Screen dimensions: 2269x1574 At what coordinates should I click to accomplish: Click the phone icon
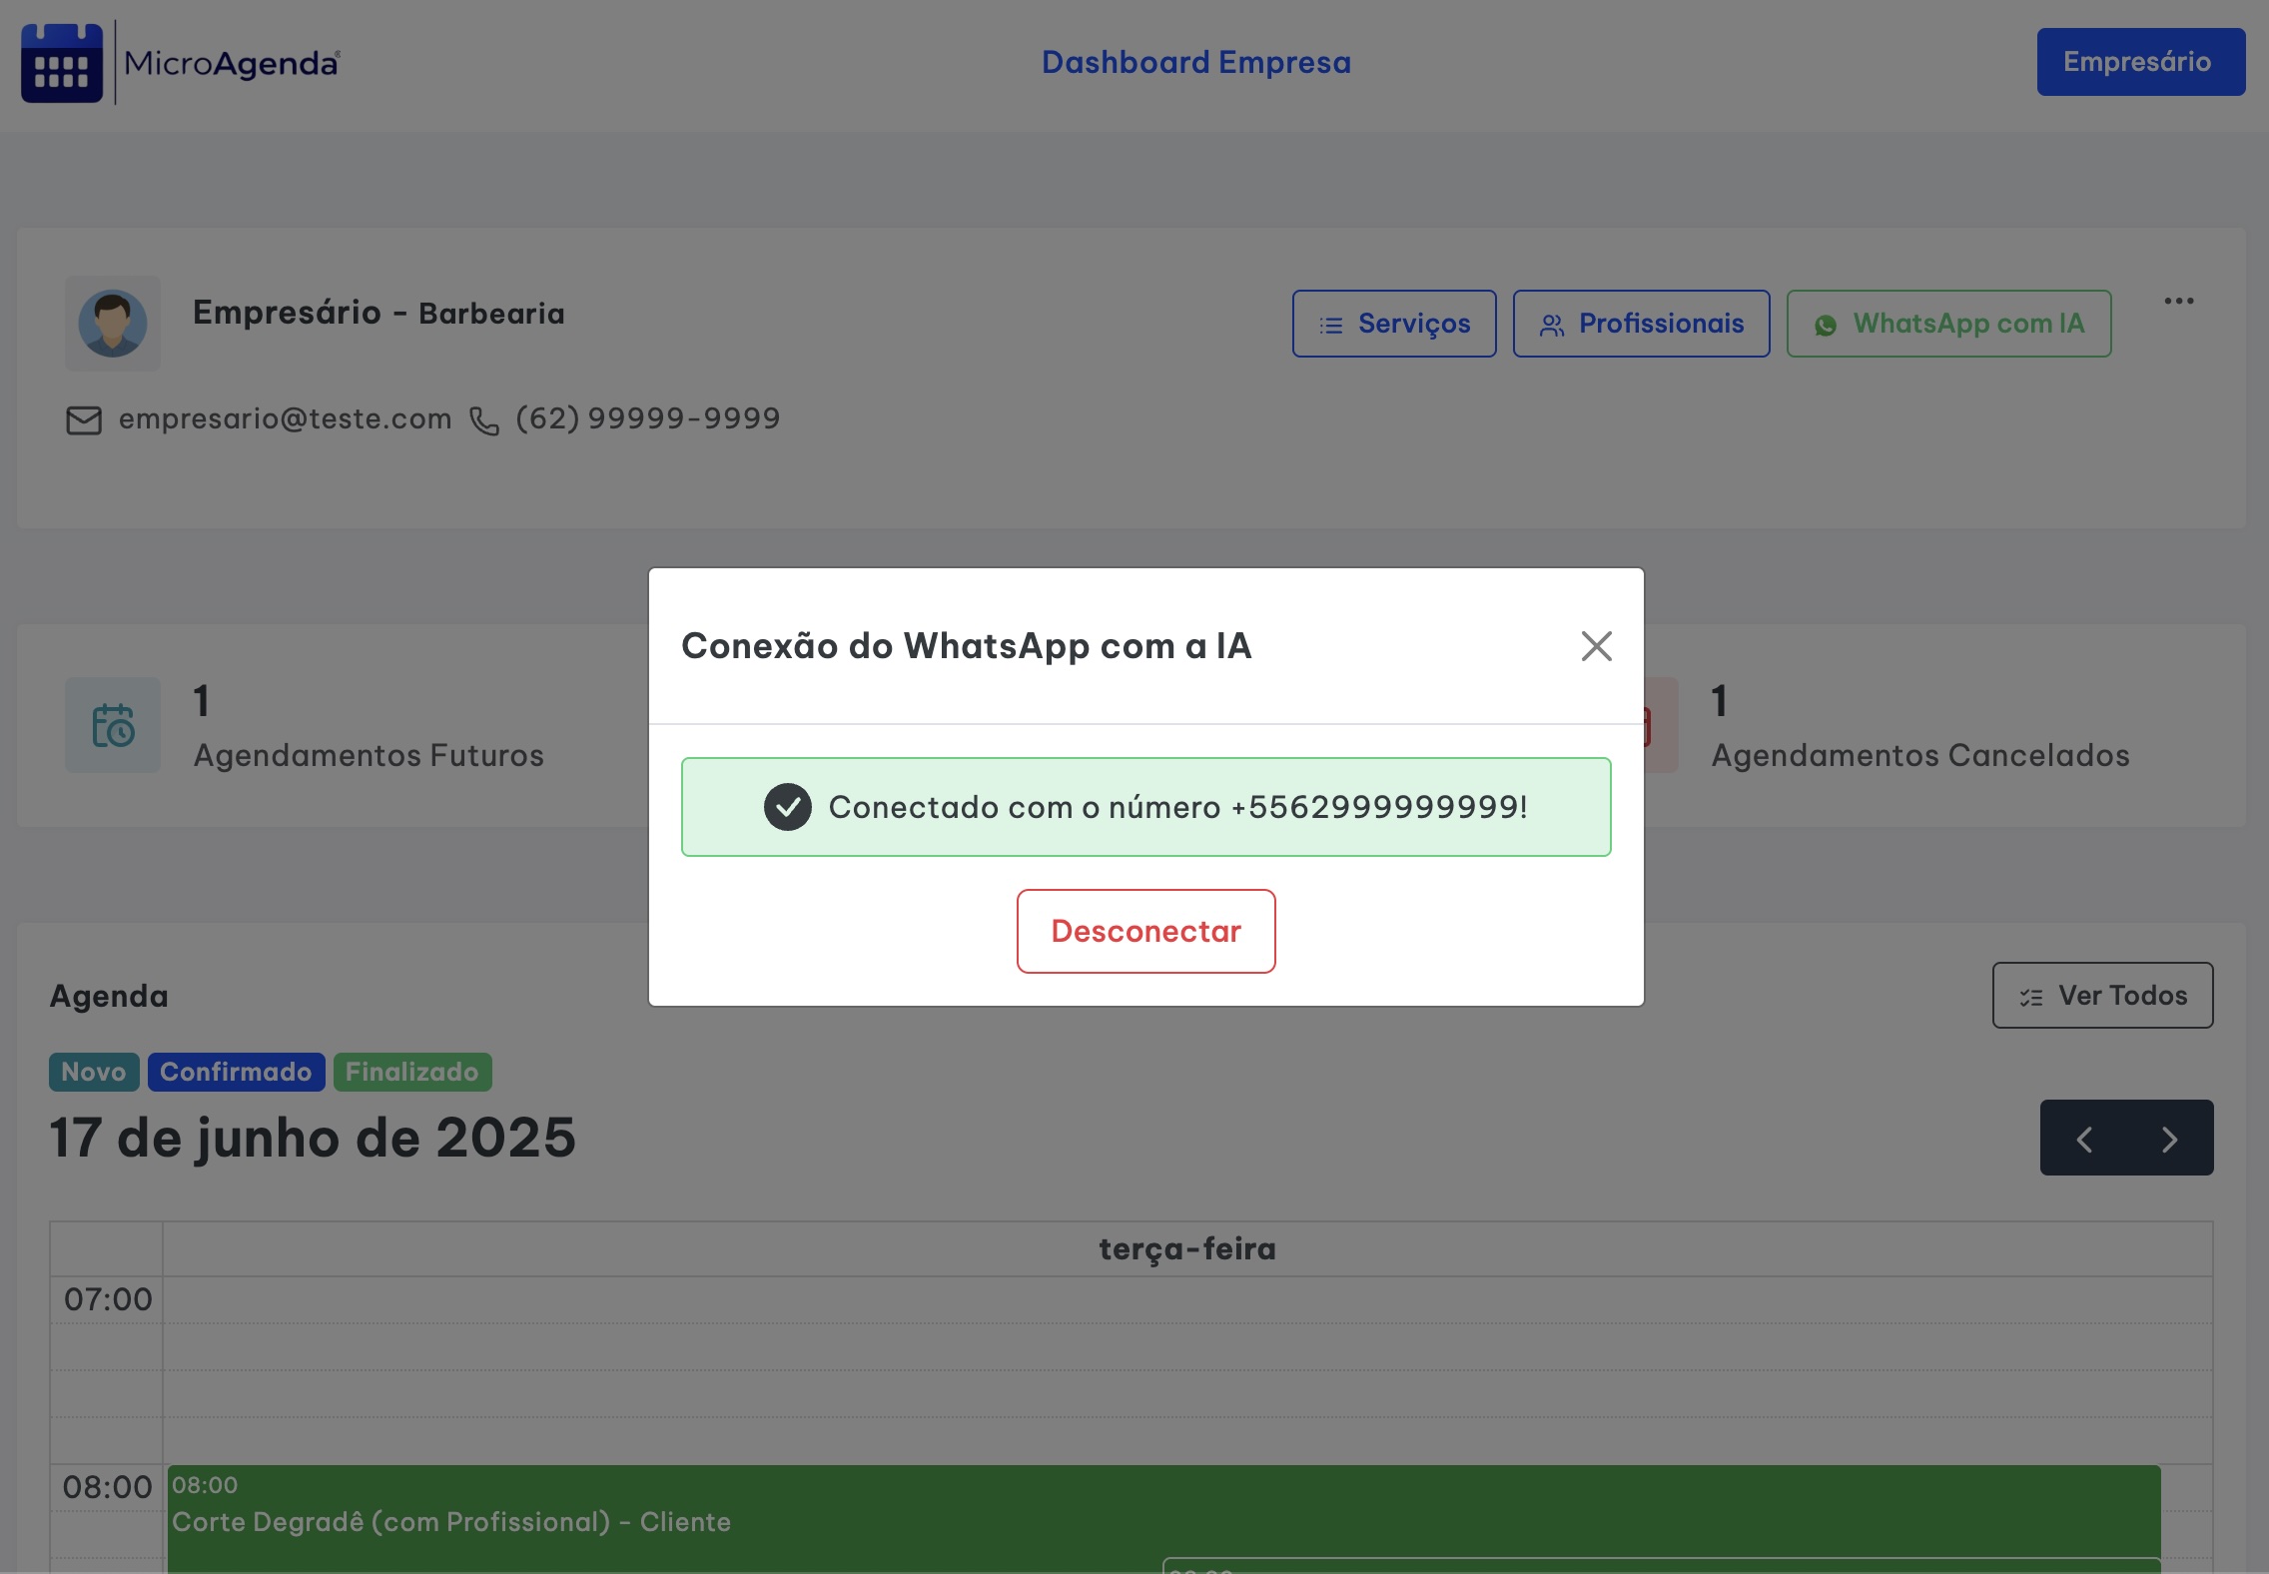click(x=484, y=420)
